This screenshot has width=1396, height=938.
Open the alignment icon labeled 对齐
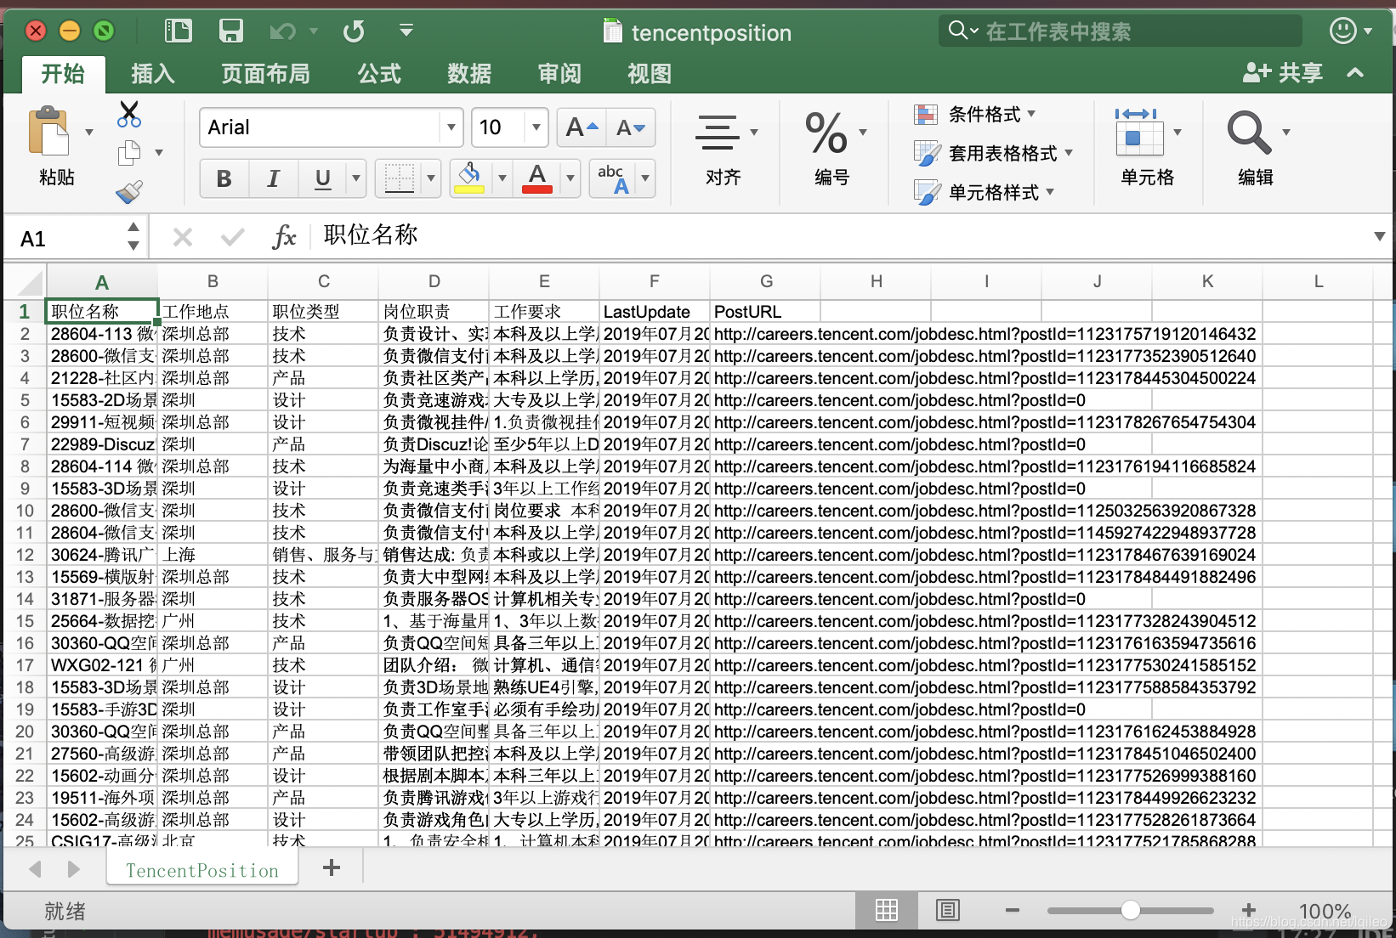(x=718, y=133)
